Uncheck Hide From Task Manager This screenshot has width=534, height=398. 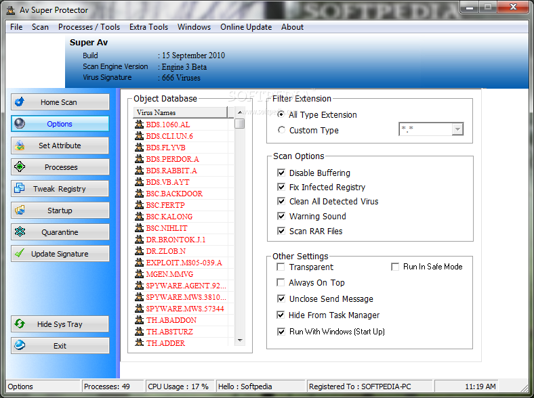point(281,315)
